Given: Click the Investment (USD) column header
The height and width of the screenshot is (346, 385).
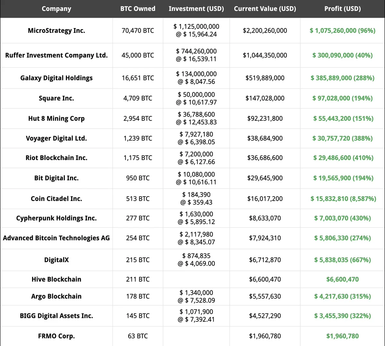Looking at the screenshot, I should tap(196, 9).
